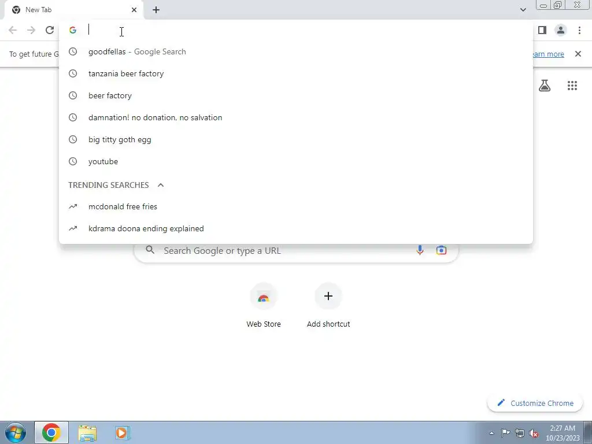Click the trending arrow beside mcdonald free fries
592x444 pixels.
point(73,206)
